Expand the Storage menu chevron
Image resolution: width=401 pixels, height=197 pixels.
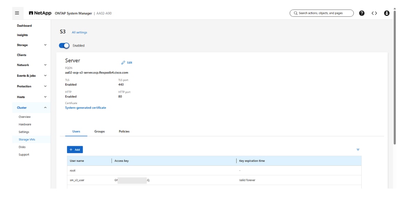(x=45, y=45)
